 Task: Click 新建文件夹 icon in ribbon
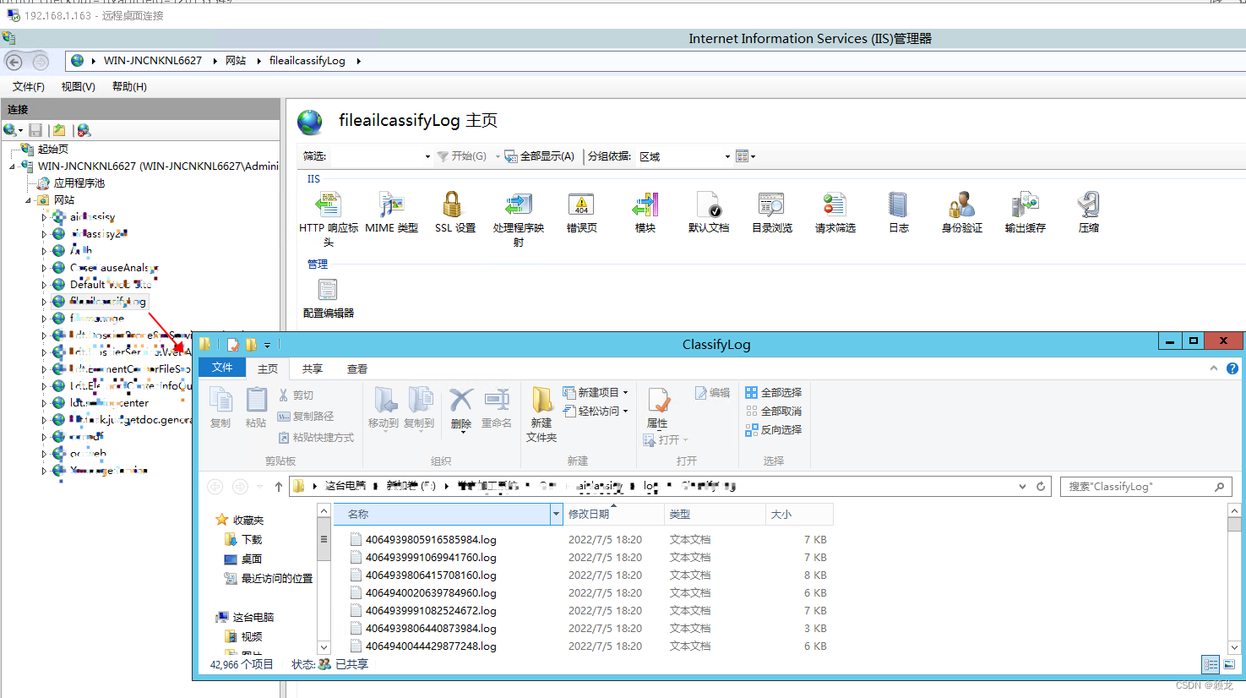(541, 400)
